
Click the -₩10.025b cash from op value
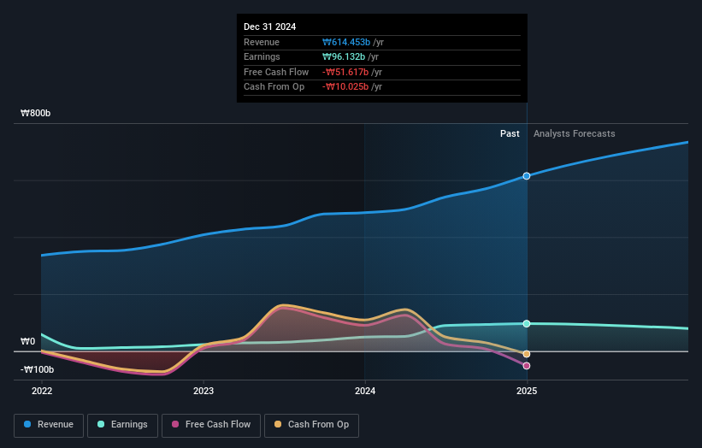[345, 87]
